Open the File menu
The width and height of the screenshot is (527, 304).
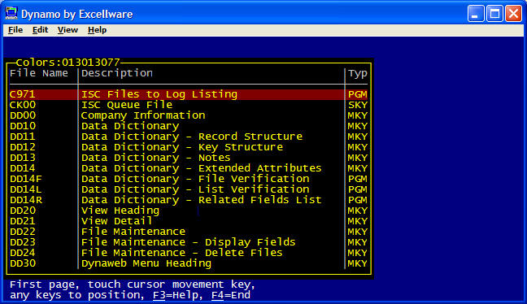point(15,30)
